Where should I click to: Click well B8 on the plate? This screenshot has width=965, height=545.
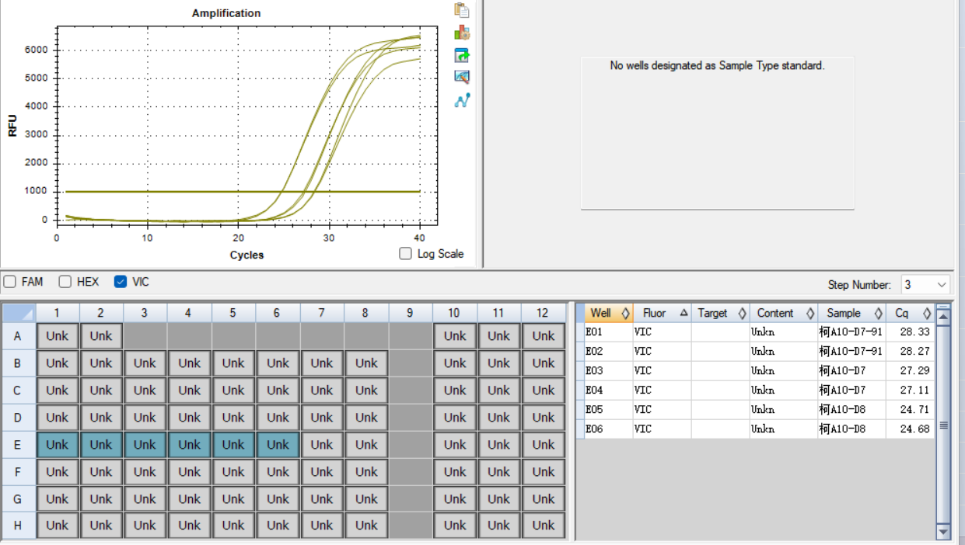coord(366,363)
